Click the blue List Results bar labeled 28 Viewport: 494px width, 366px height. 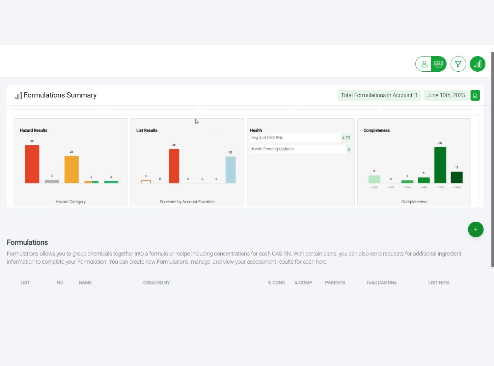pos(231,169)
